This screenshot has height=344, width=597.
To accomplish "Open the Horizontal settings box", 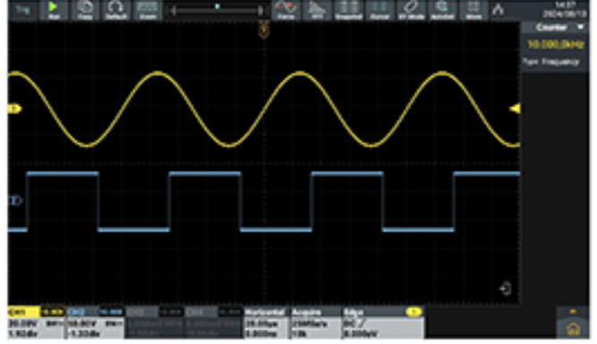I will pyautogui.click(x=265, y=323).
